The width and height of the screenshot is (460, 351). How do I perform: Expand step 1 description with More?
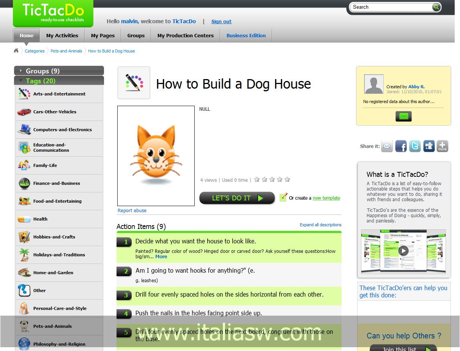click(161, 257)
